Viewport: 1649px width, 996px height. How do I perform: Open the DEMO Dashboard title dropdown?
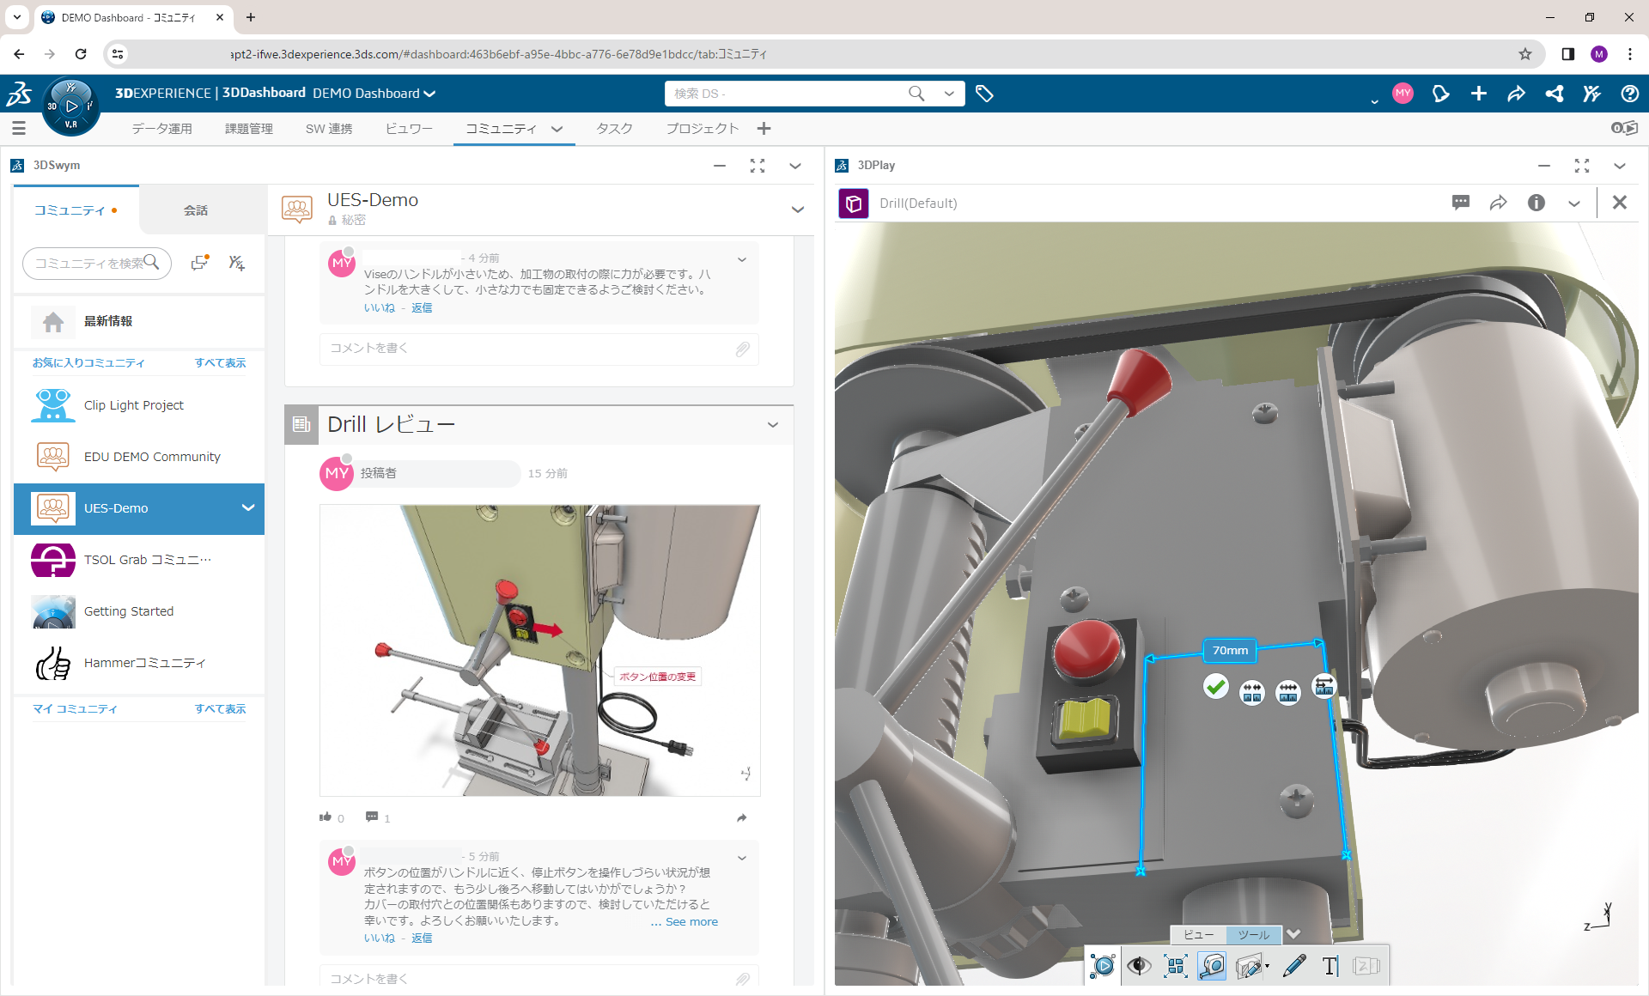[x=429, y=94]
